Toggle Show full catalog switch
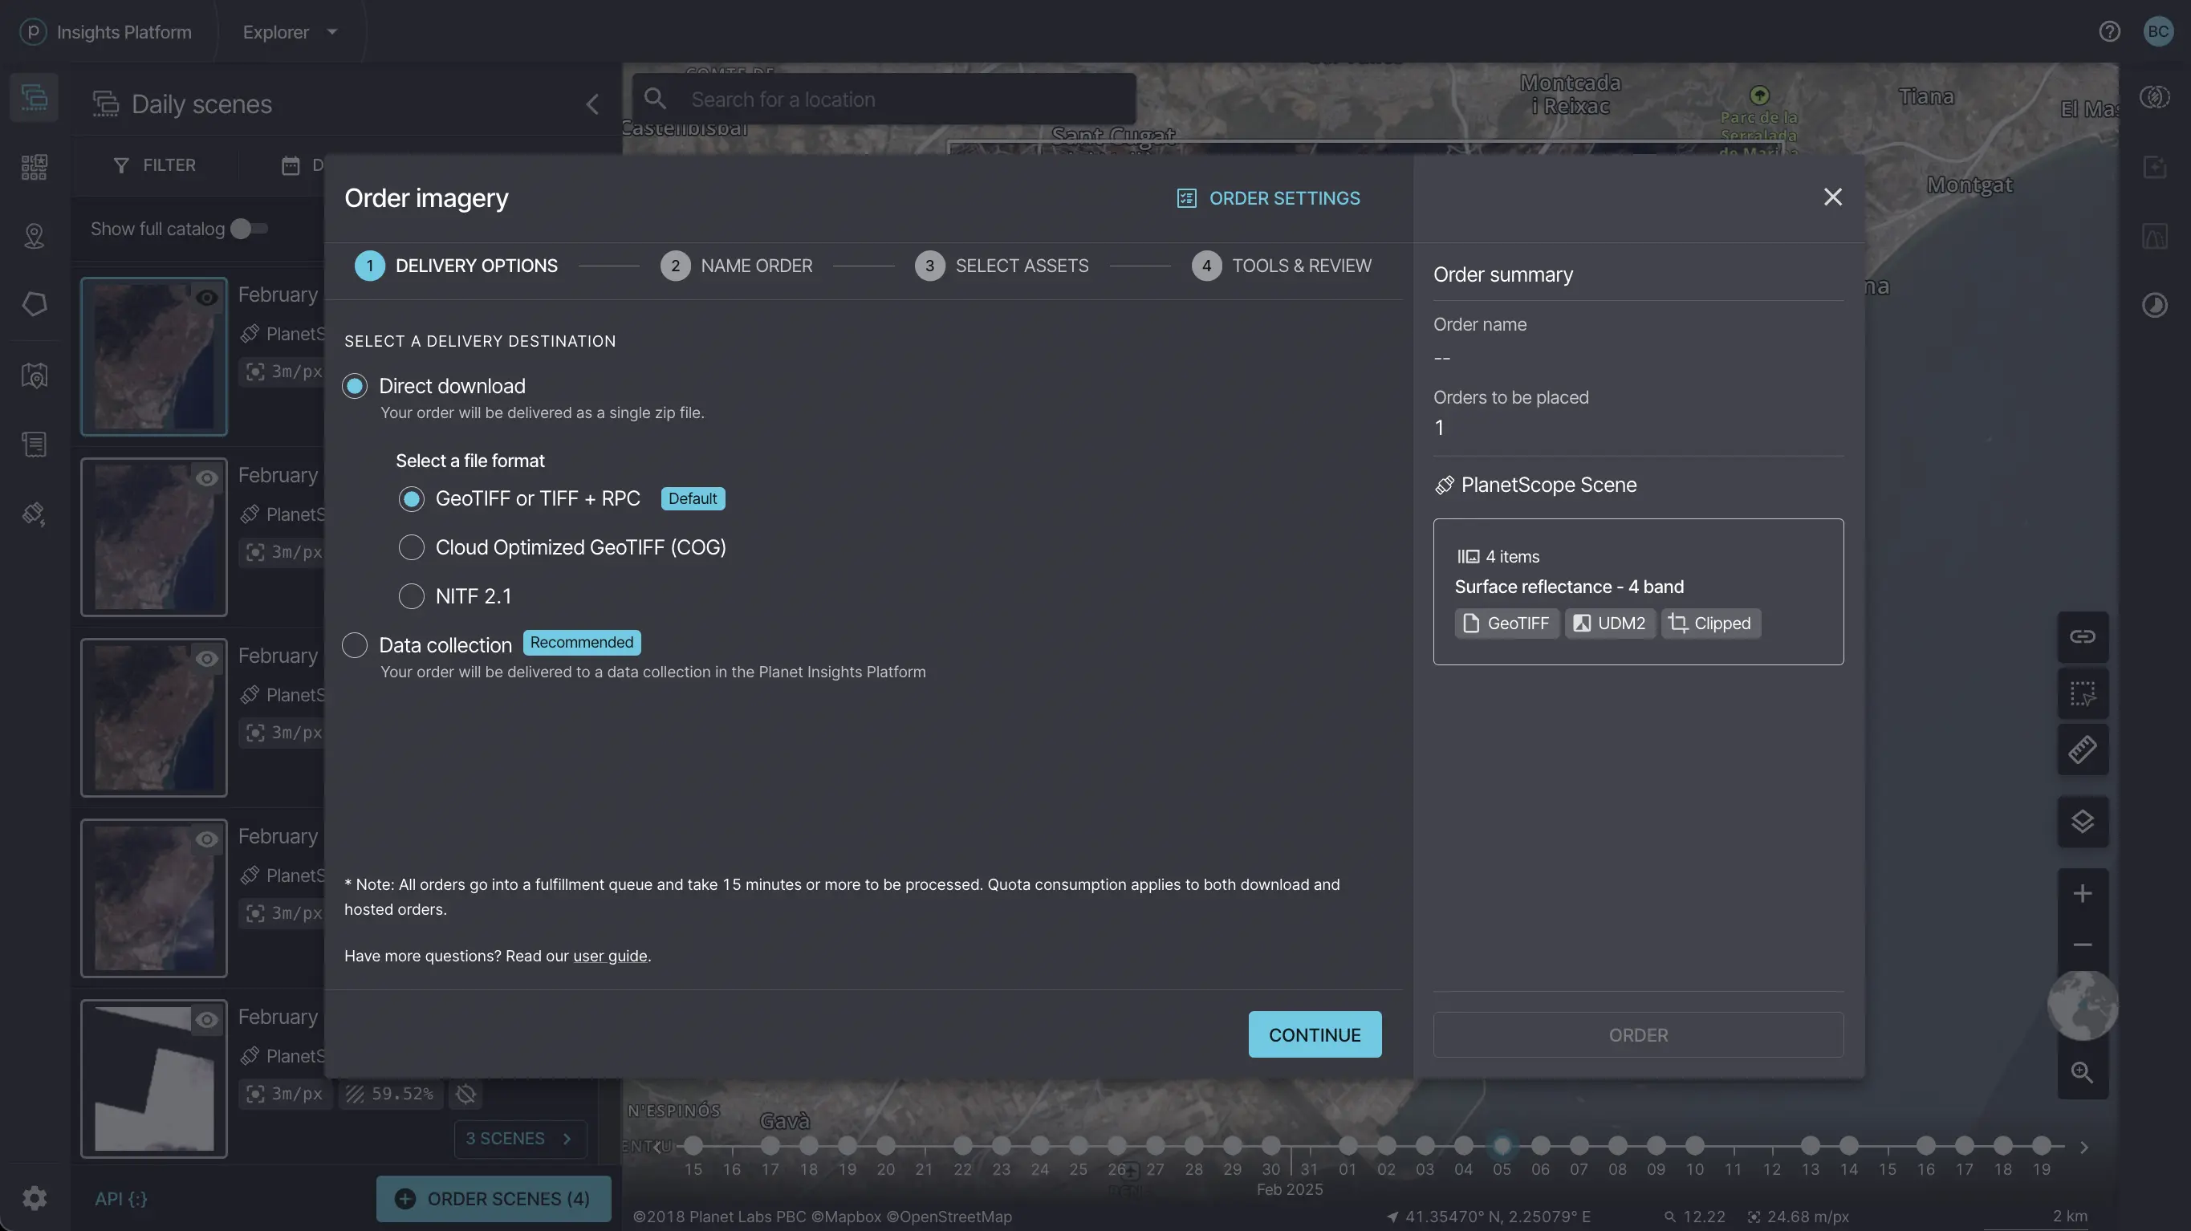Screen dimensions: 2191x1231 (x=250, y=229)
